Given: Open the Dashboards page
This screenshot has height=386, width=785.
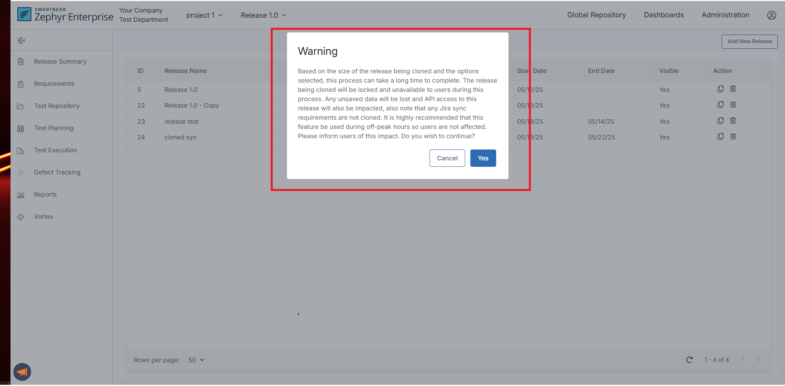Looking at the screenshot, I should click(664, 15).
